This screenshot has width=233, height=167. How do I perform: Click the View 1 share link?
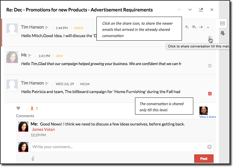[x=207, y=117]
